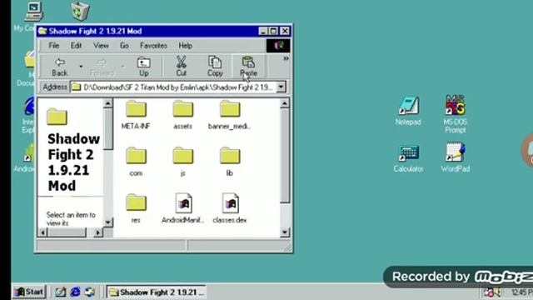Click the Cut scissors icon
533x300 pixels.
coord(182,62)
